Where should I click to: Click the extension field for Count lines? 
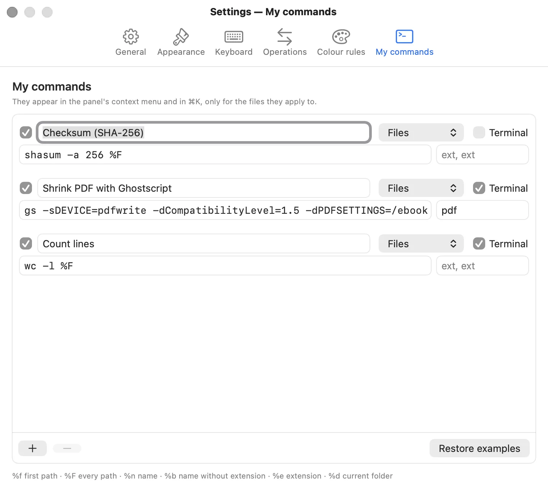pyautogui.click(x=483, y=266)
